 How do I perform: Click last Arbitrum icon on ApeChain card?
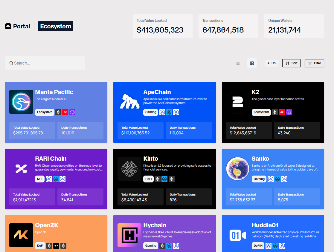(x=176, y=112)
